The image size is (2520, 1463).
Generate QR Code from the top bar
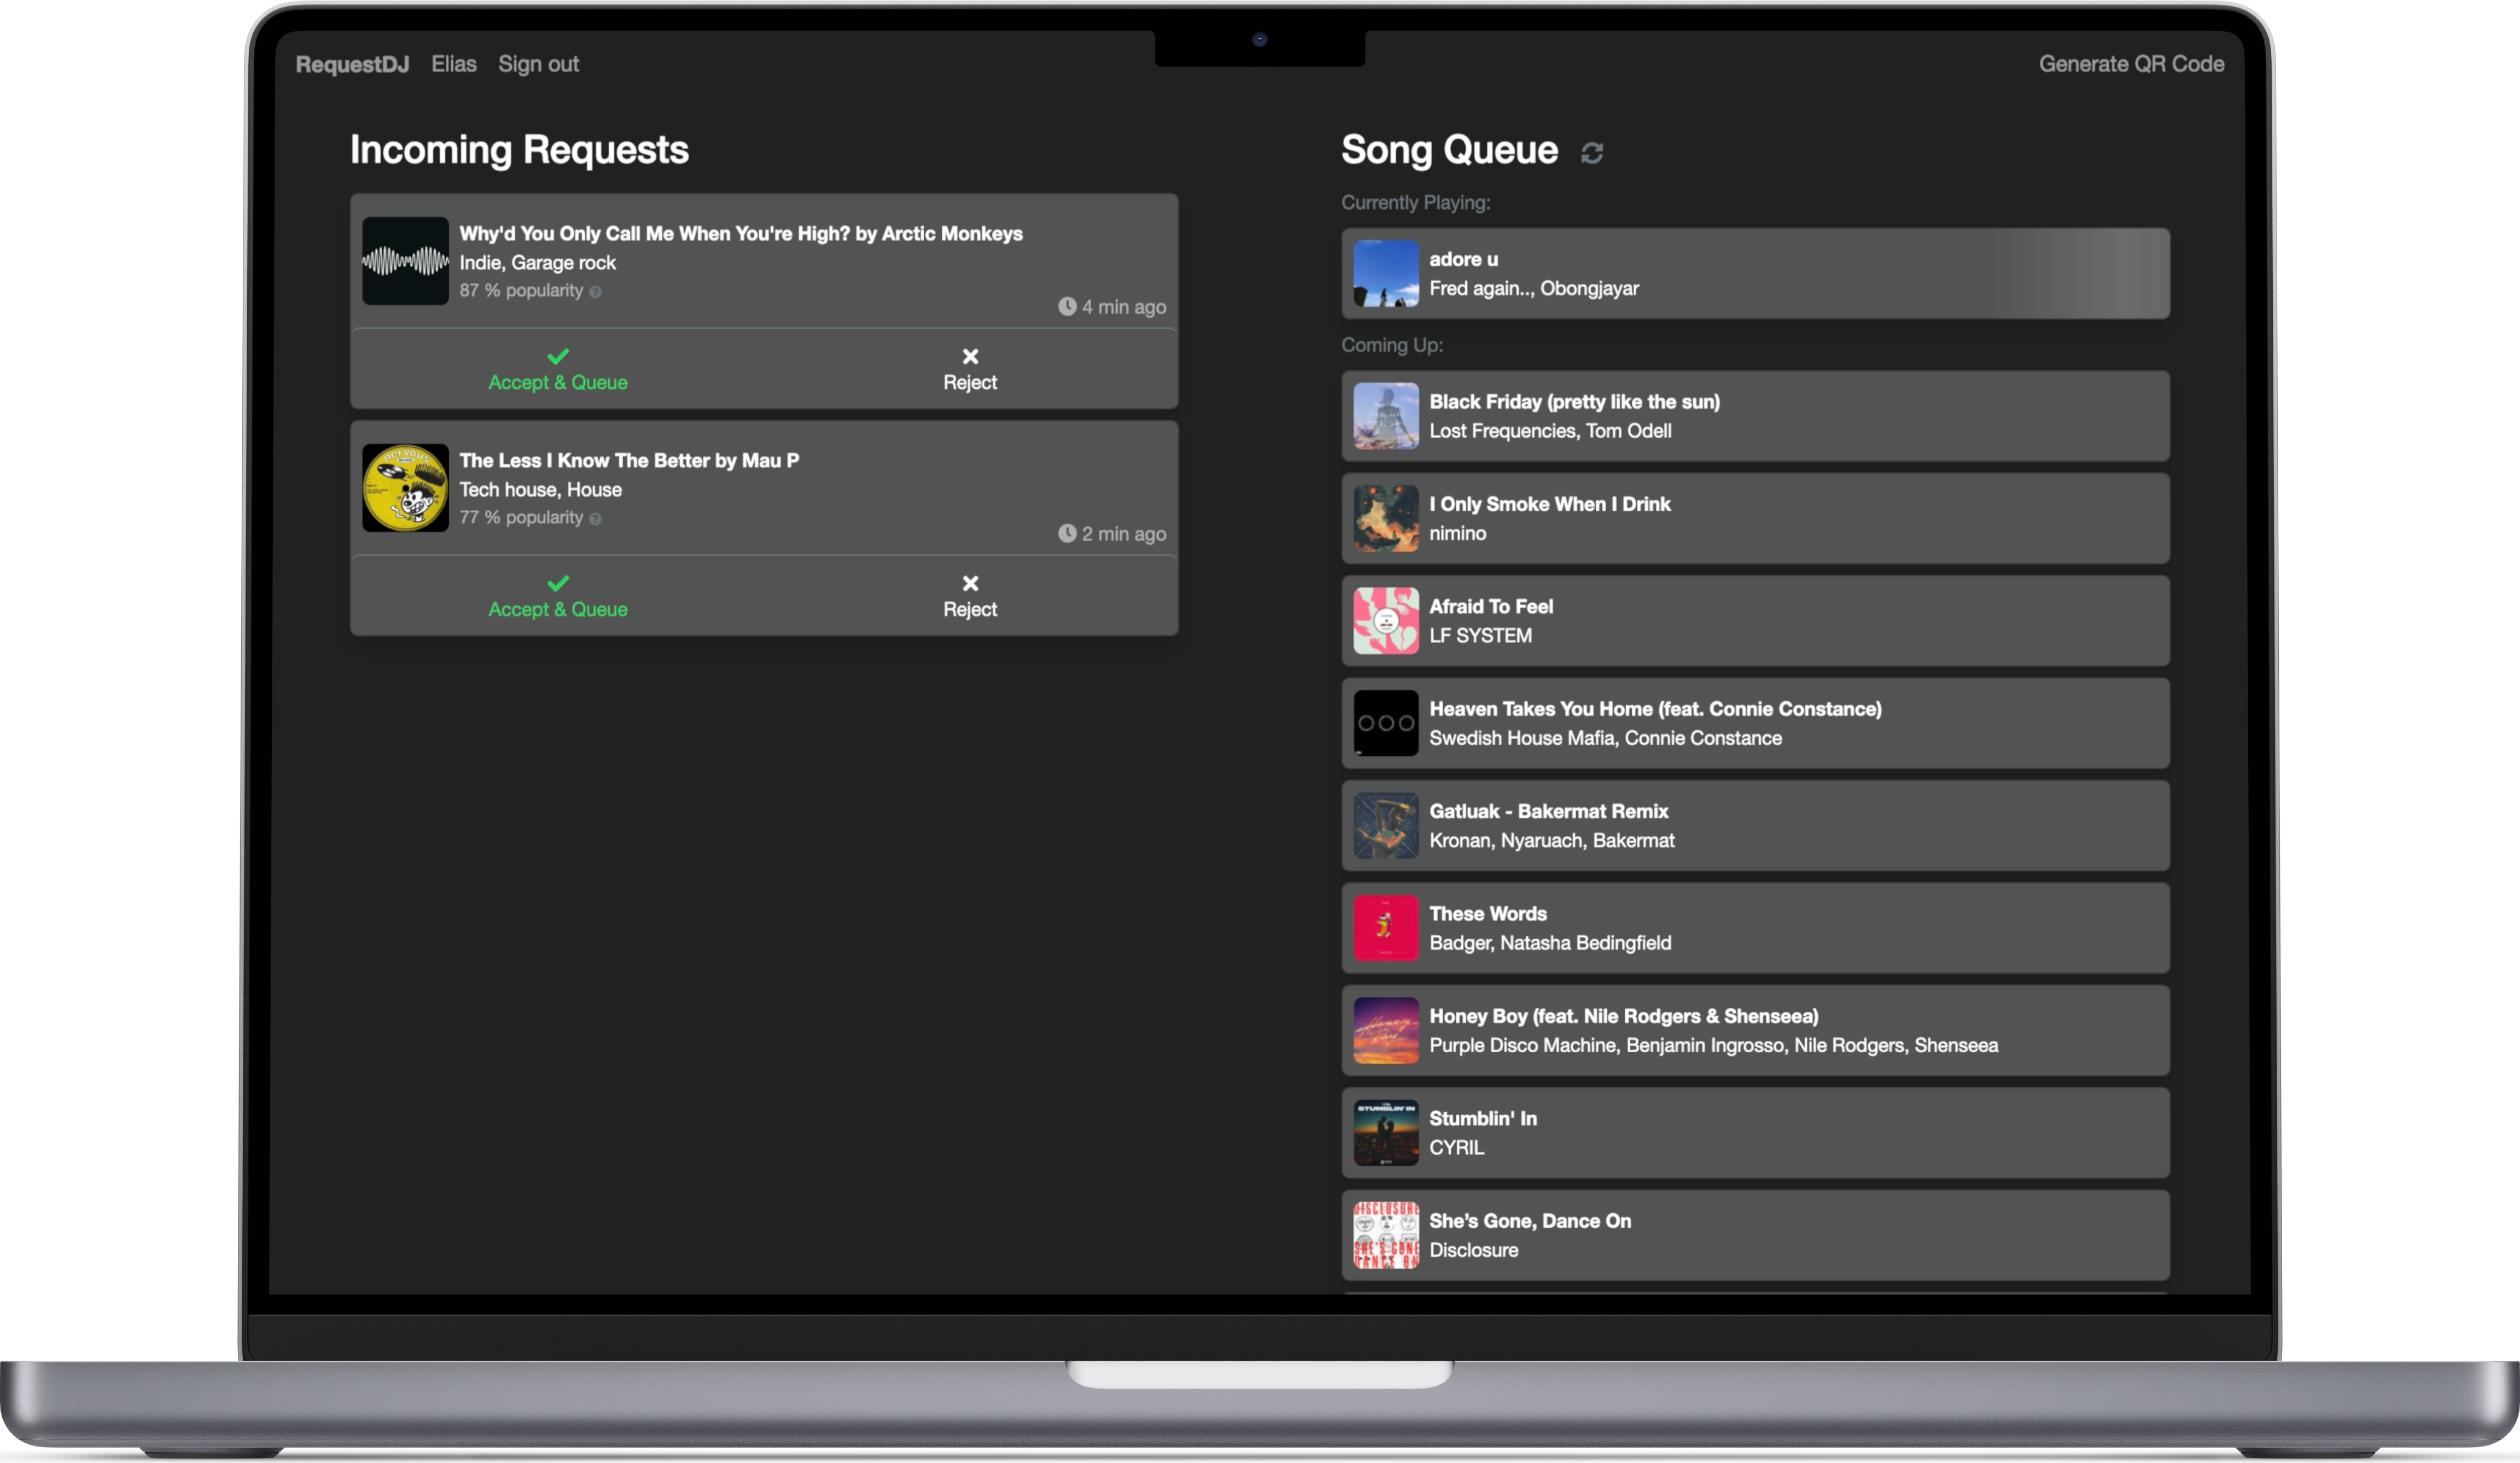click(2131, 64)
